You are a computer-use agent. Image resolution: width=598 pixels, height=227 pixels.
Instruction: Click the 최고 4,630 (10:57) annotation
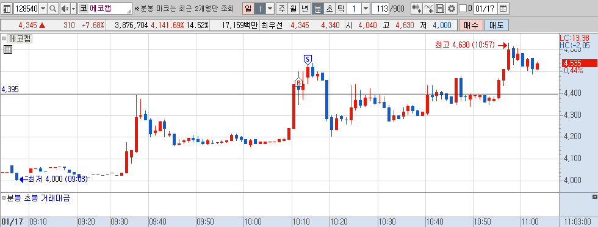(465, 45)
